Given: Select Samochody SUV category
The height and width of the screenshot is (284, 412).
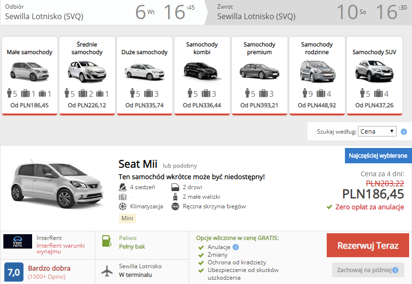Looking at the screenshot, I should [x=375, y=76].
